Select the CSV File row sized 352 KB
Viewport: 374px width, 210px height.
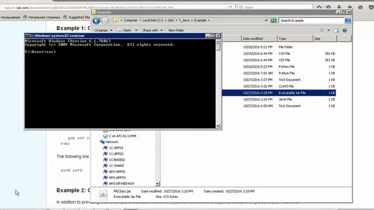[279, 54]
